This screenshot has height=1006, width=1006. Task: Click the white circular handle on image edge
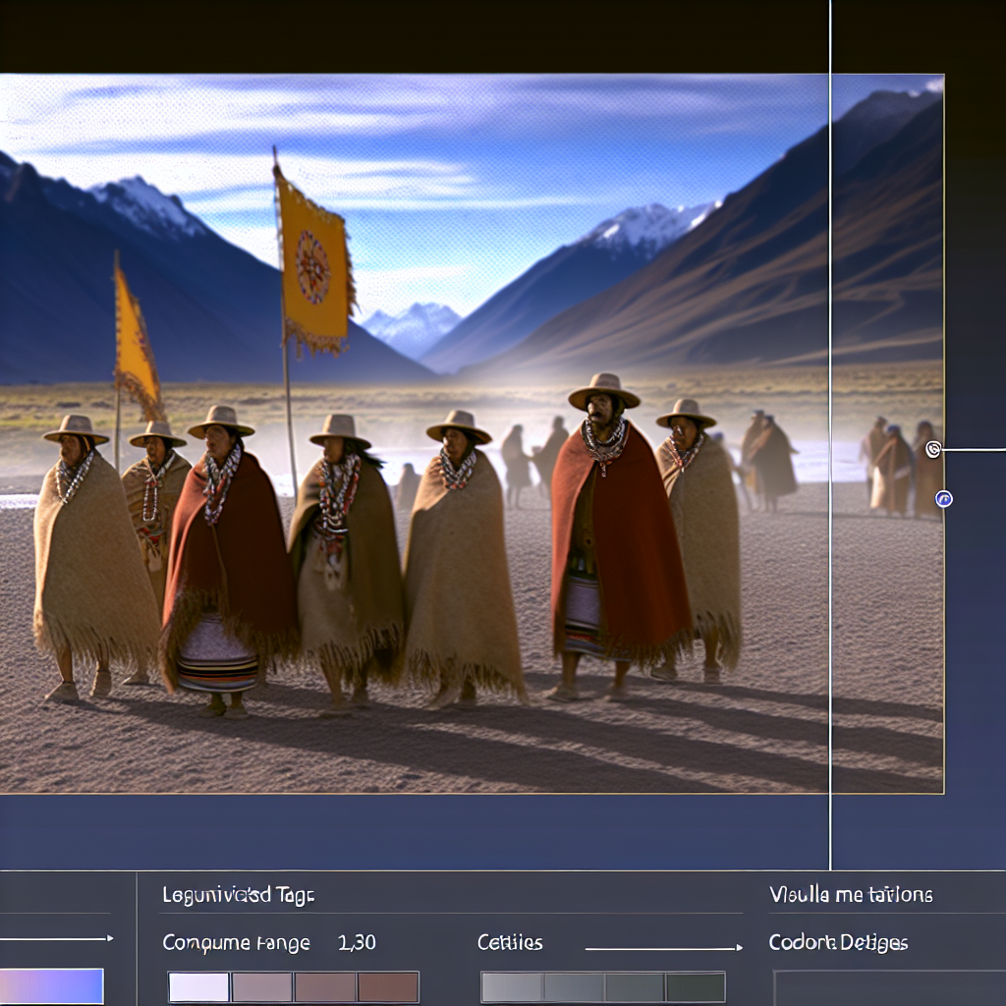point(933,450)
